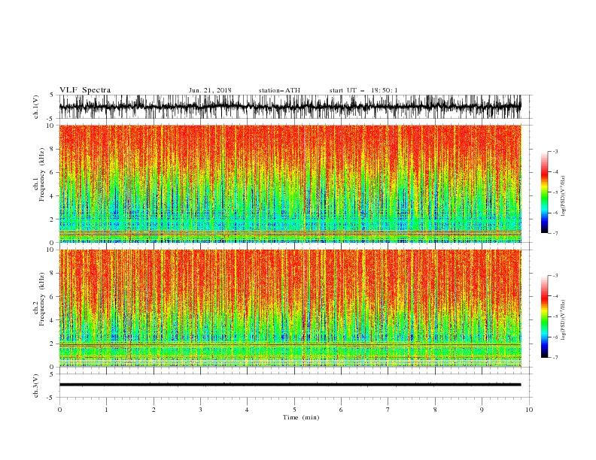Click time axis tick label "10"
Viewport: 596px width, 460px height.
pyautogui.click(x=529, y=410)
